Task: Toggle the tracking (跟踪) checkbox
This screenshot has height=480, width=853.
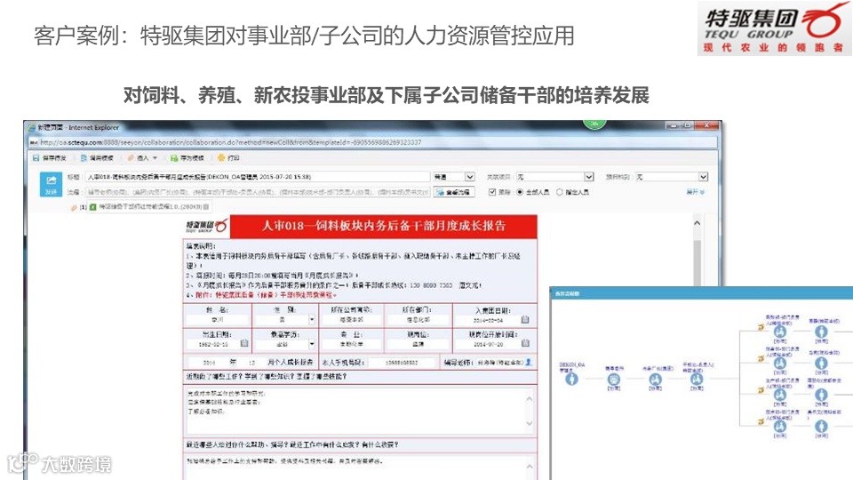Action: 492,192
